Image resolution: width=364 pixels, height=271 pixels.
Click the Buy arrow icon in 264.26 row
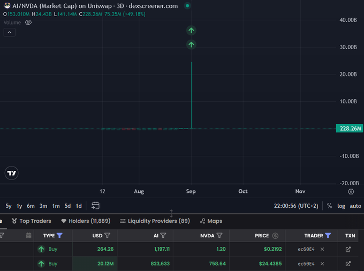tap(41, 249)
